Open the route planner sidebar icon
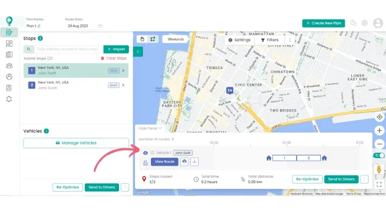Image resolution: width=386 pixels, height=217 pixels. coord(9,33)
